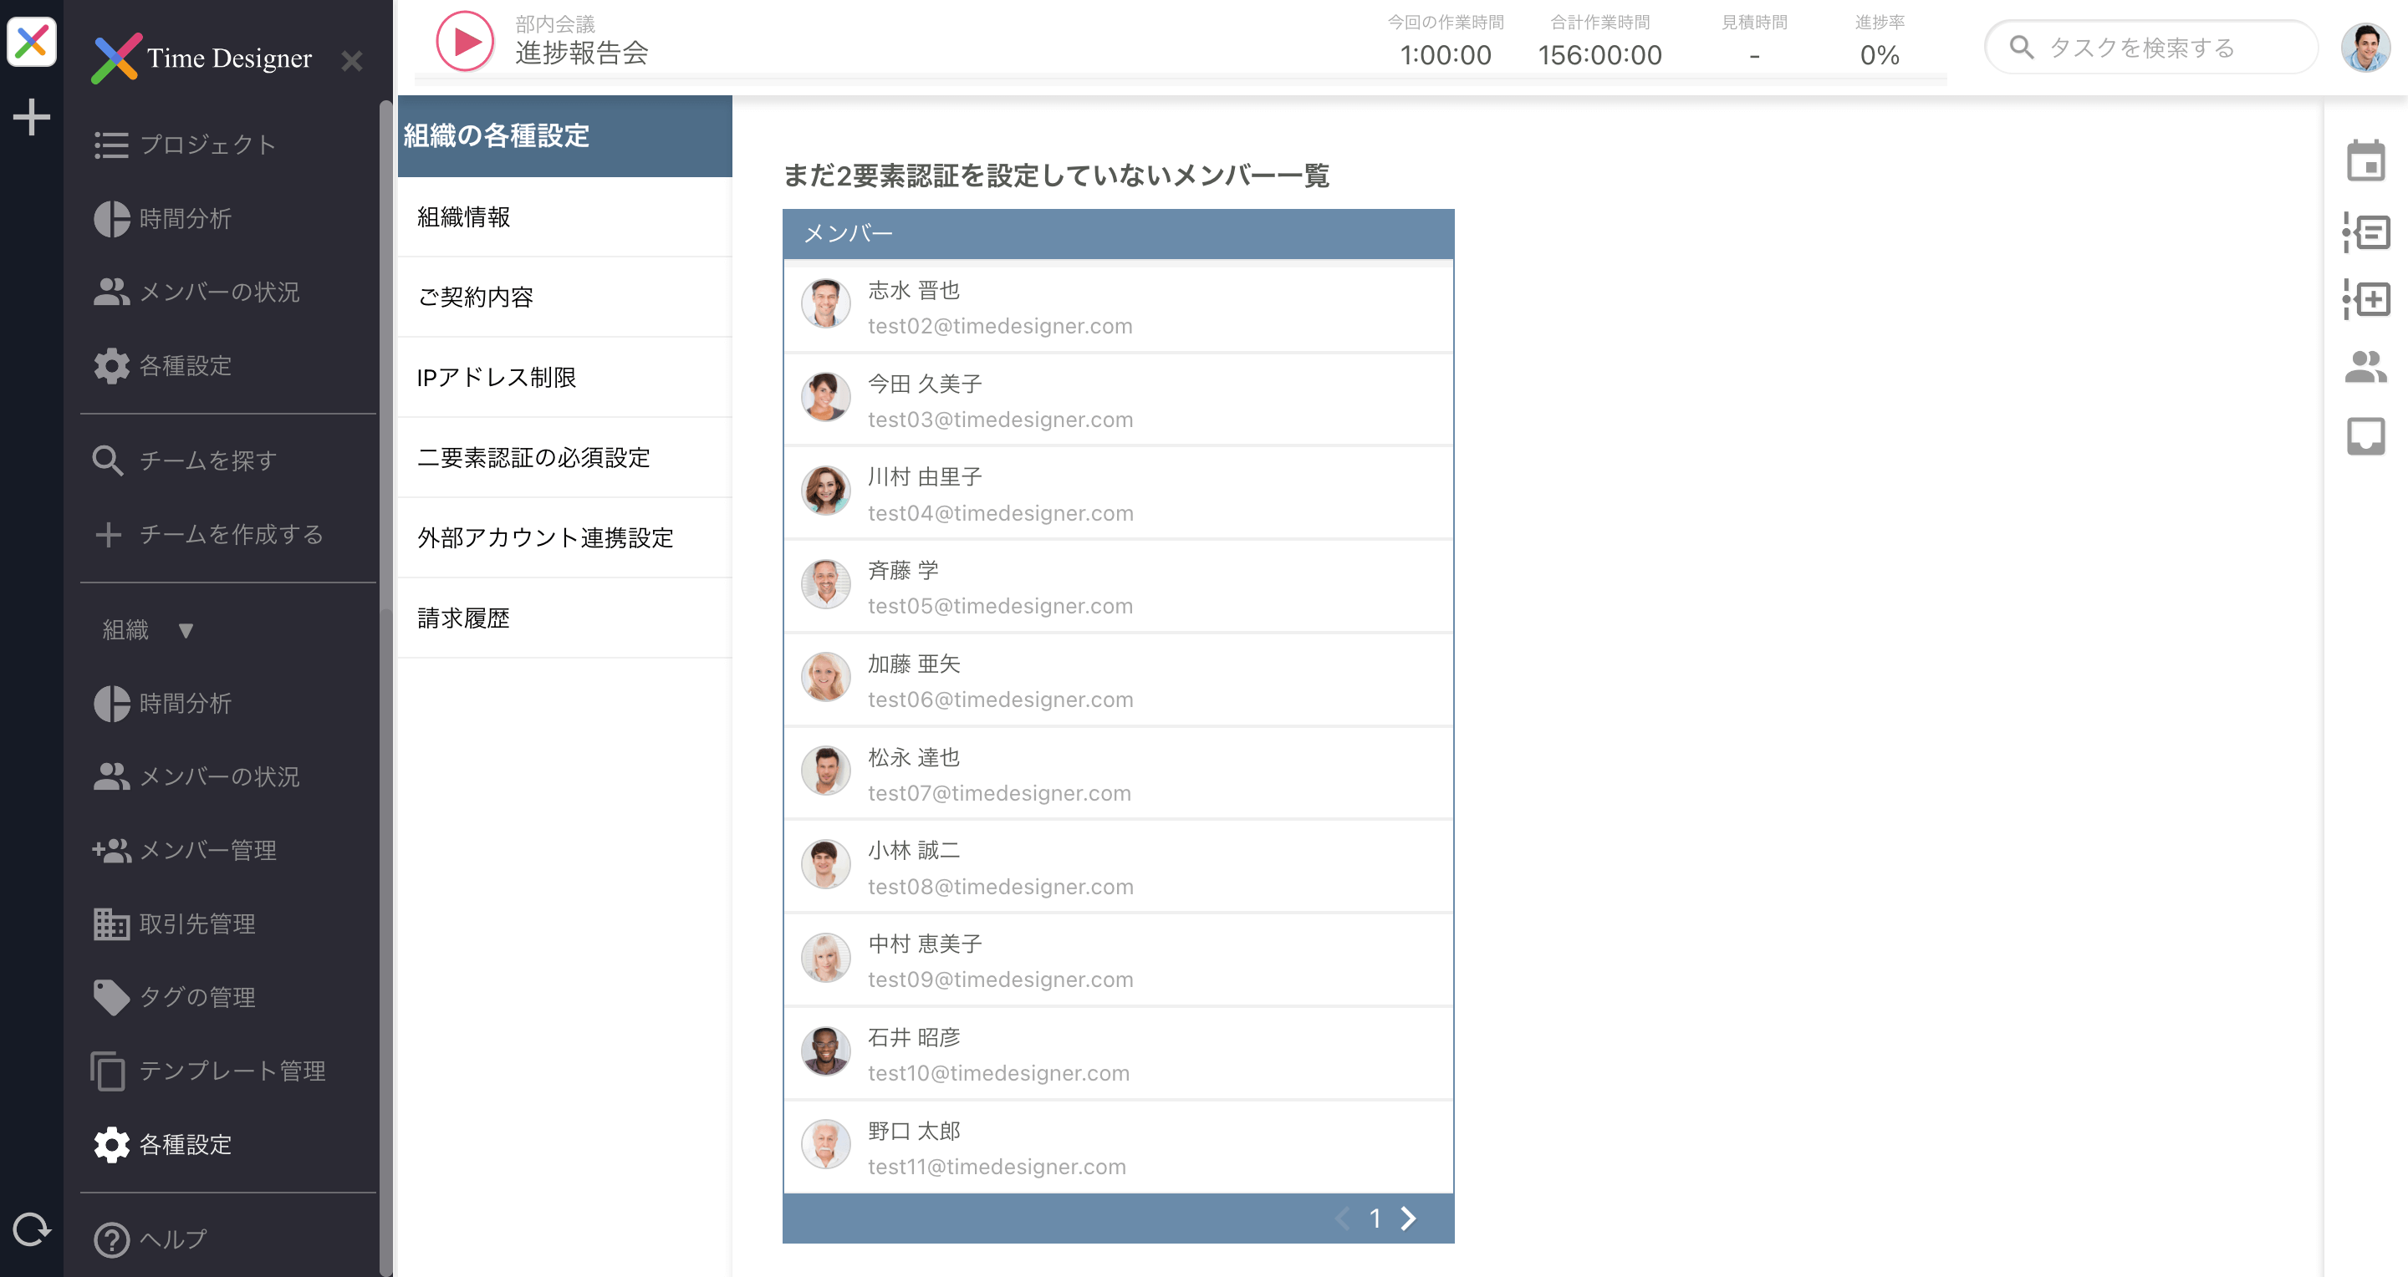Image resolution: width=2408 pixels, height=1277 pixels.
Task: Go to the previous page of members
Action: tap(1342, 1218)
